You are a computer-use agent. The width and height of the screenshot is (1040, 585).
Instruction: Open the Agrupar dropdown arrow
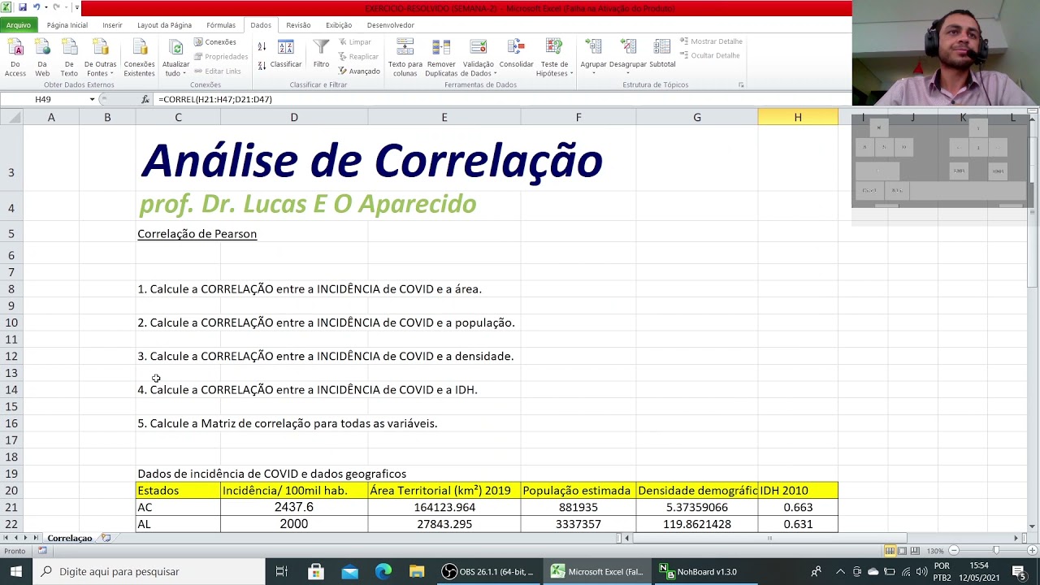[593, 73]
